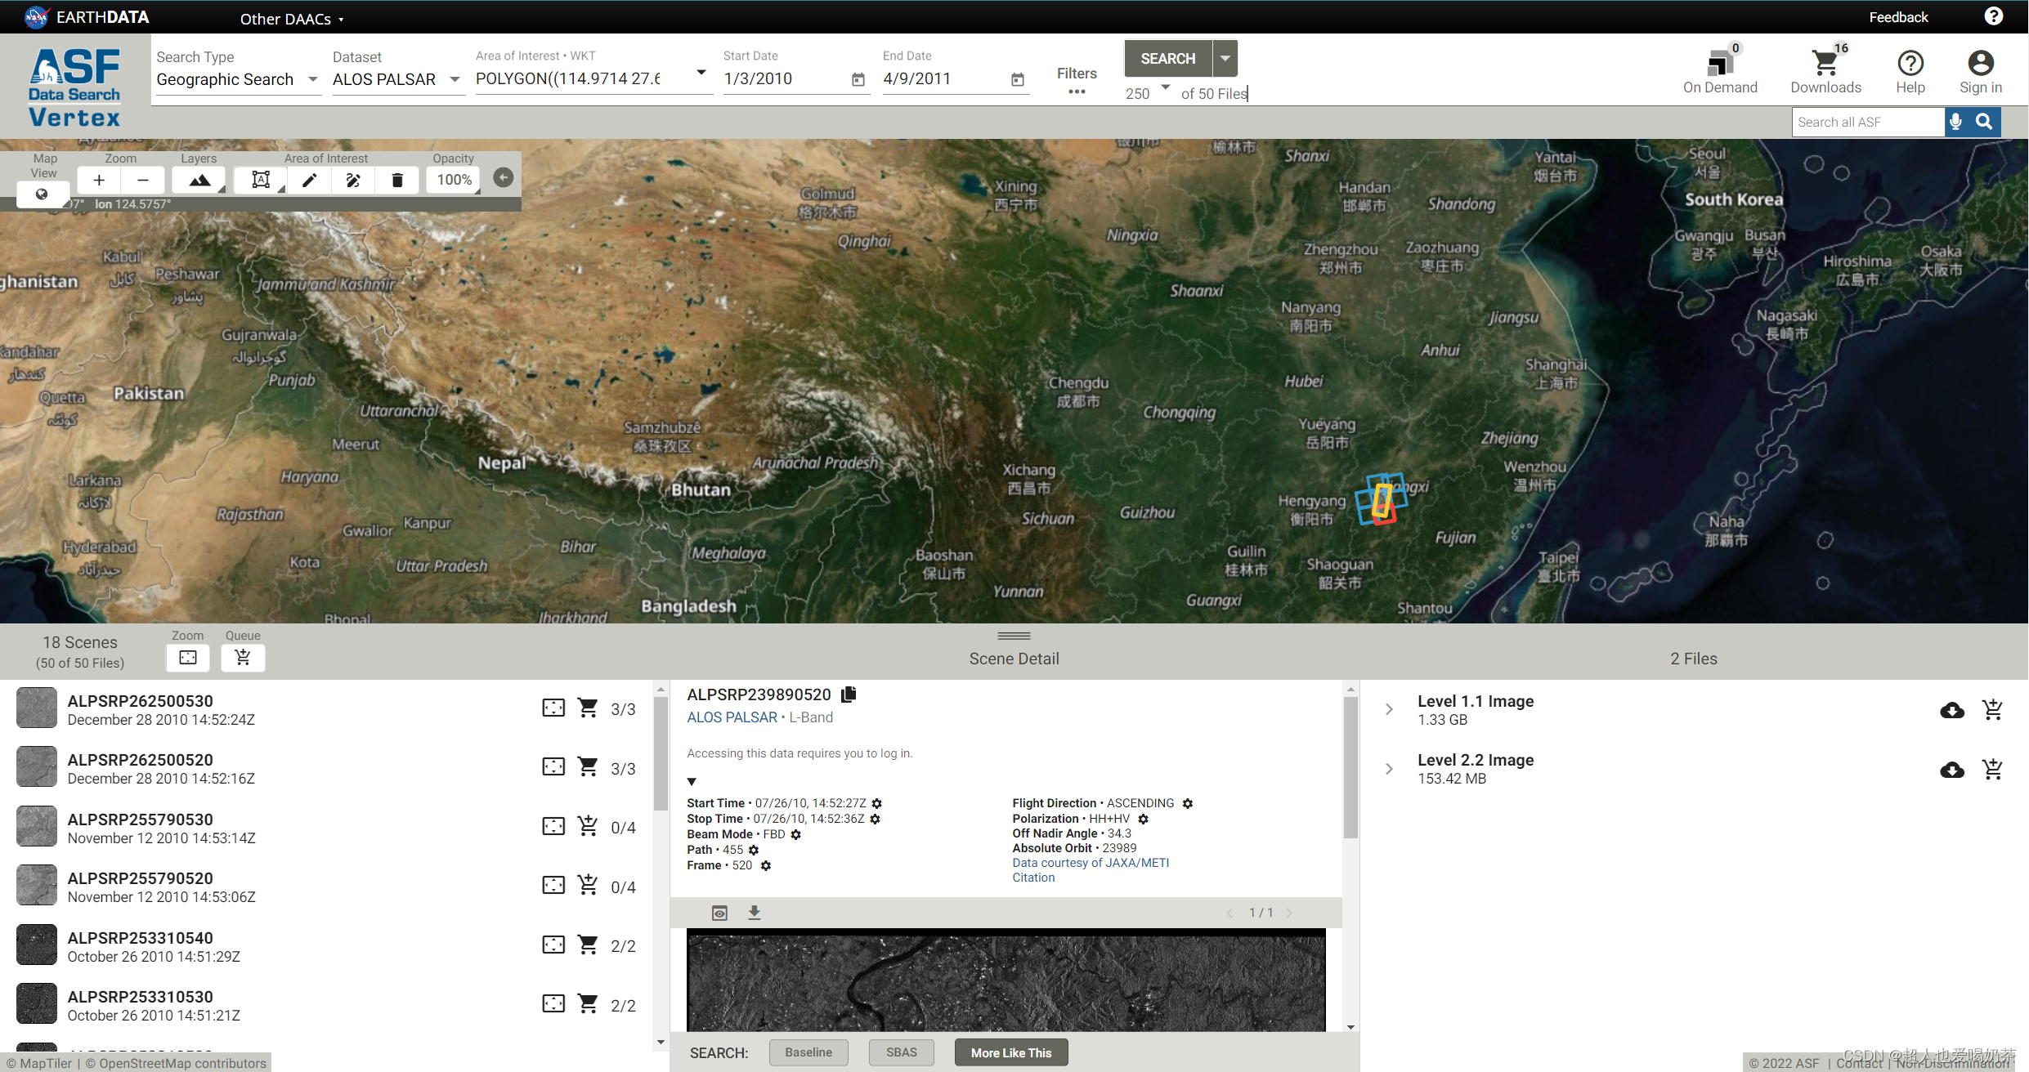Open the SEARCH button dropdown arrow
The width and height of the screenshot is (2029, 1072).
1225,59
